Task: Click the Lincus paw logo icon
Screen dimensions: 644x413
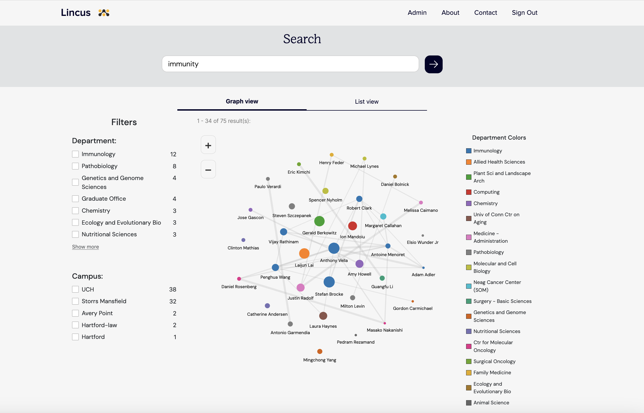Action: 103,13
